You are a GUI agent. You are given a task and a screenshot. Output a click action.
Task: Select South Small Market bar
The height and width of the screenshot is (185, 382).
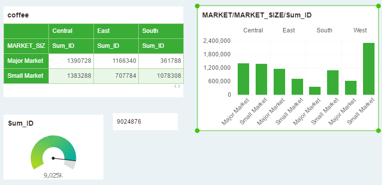[333, 82]
